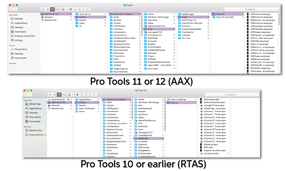Image resolution: width=286 pixels, height=171 pixels.
Task: Select Plug-In Settings folder in Plug-Ins window
Action: click(182, 100)
